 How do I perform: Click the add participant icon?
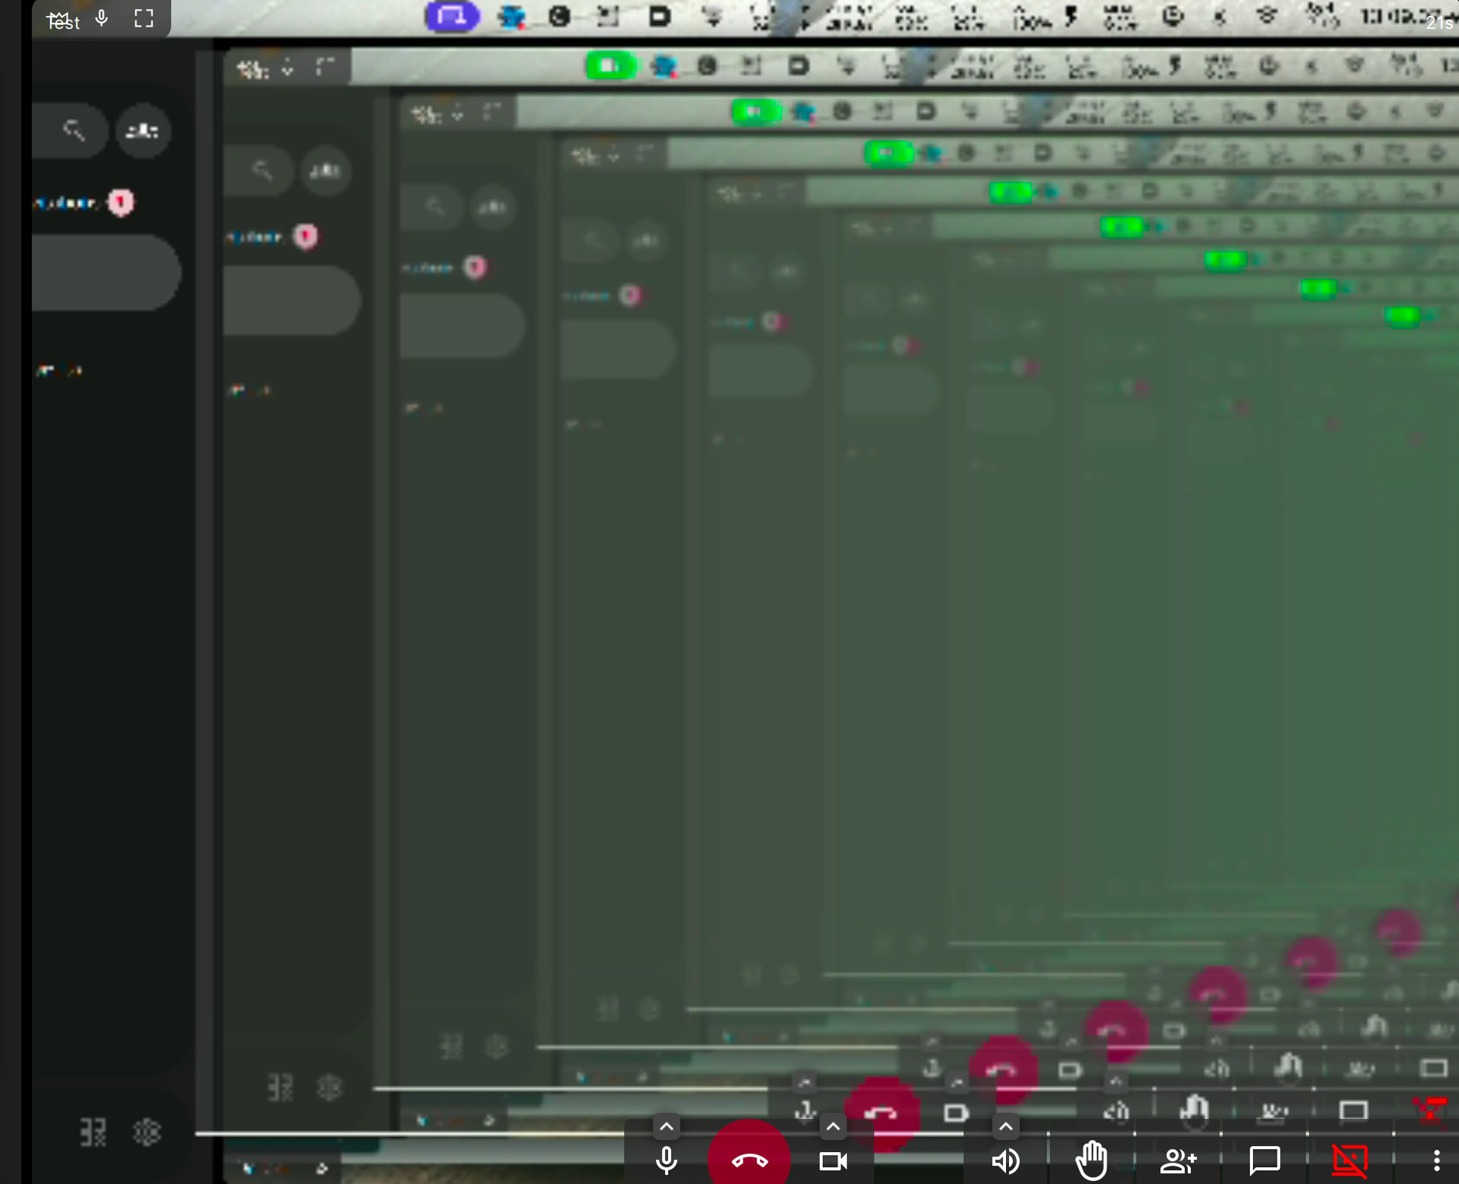1178,1160
